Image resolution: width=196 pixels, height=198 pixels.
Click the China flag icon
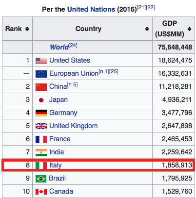tap(41, 87)
